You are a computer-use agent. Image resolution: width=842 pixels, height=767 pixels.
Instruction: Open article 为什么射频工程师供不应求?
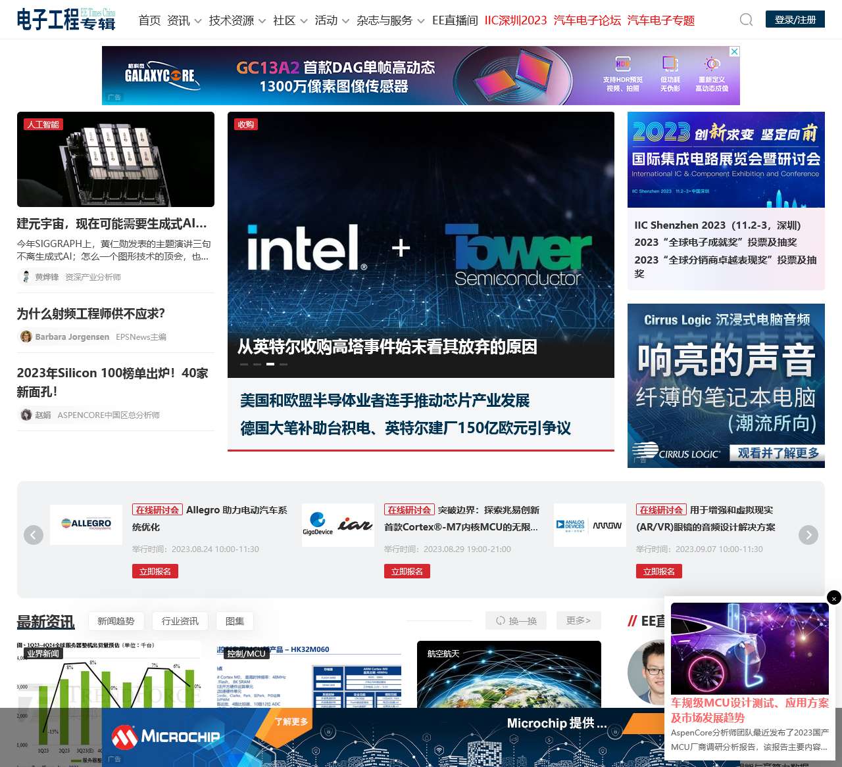pos(91,314)
